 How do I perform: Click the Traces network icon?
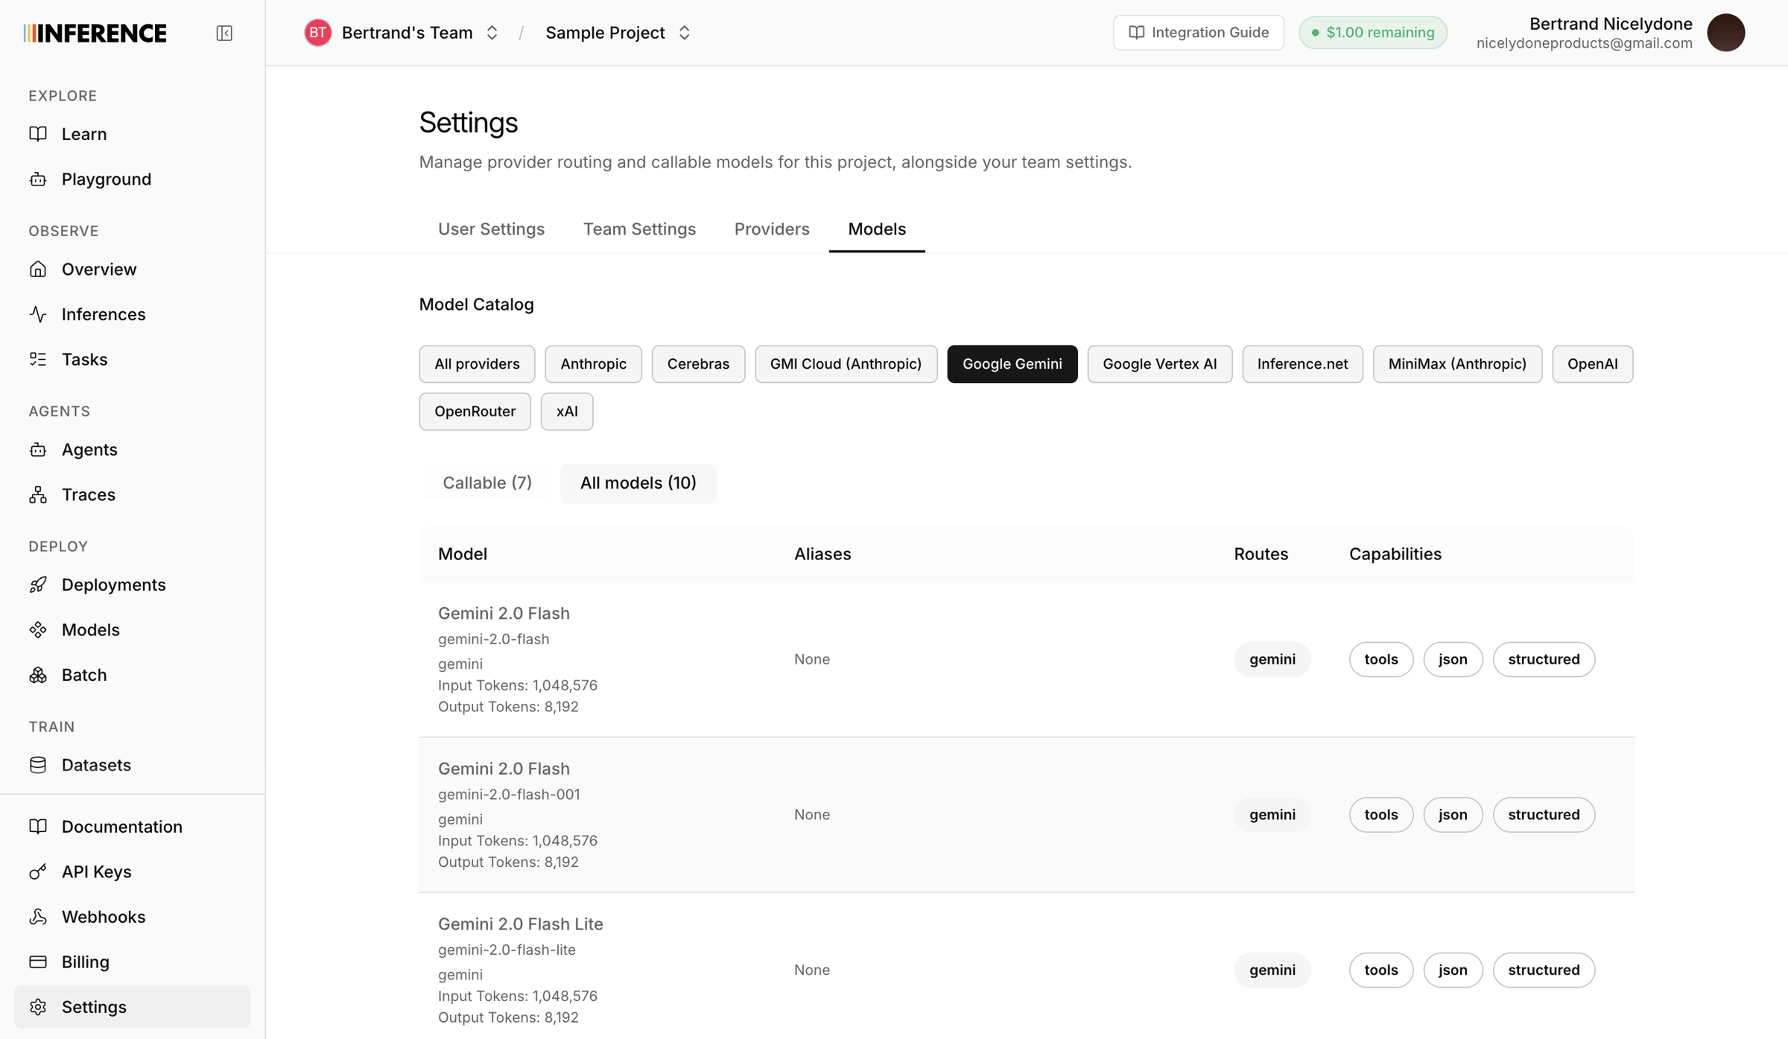tap(38, 495)
